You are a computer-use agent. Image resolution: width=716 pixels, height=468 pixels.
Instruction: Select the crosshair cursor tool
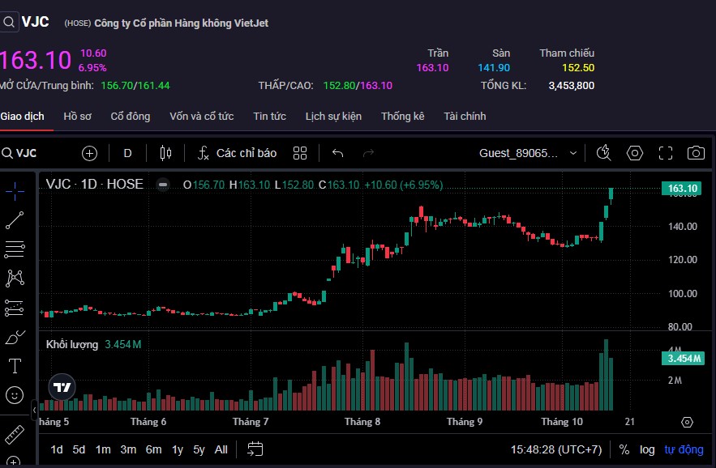click(15, 190)
